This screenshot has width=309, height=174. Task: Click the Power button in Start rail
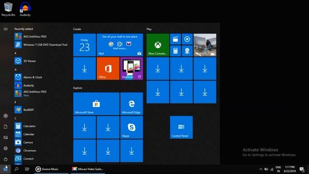5,159
